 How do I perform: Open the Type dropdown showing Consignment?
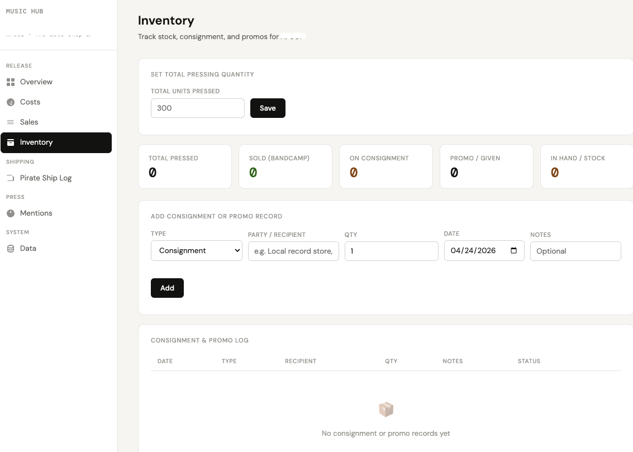coord(196,250)
